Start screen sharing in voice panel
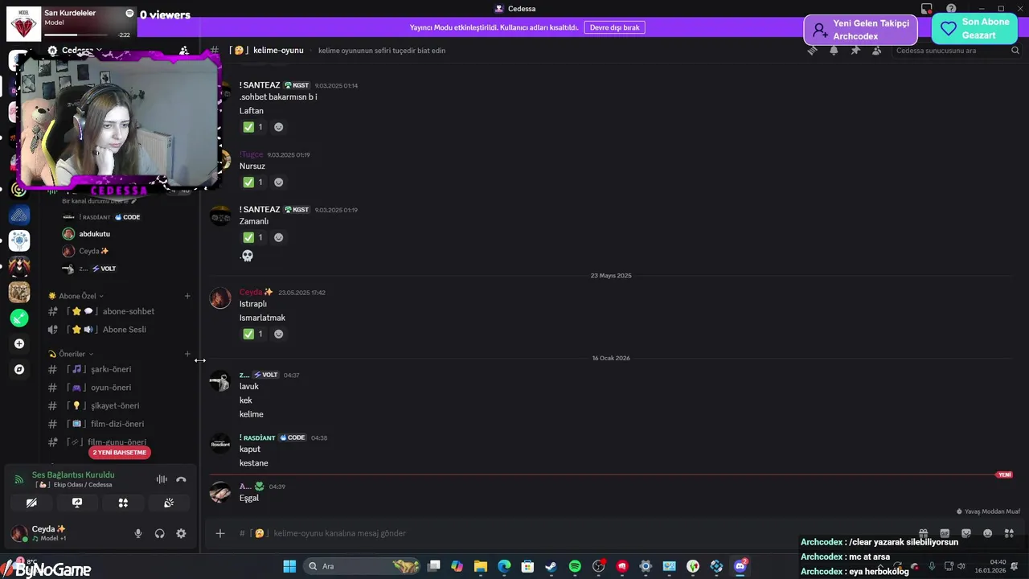The width and height of the screenshot is (1029, 579). tap(77, 503)
